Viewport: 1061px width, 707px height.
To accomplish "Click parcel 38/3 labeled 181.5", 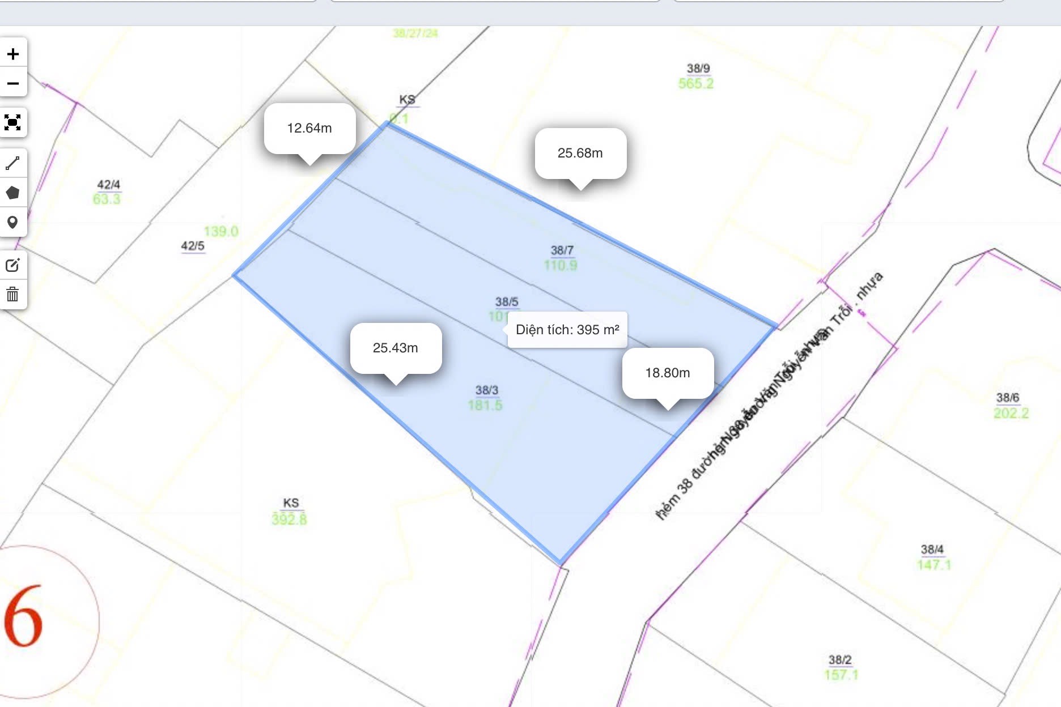I will 486,398.
